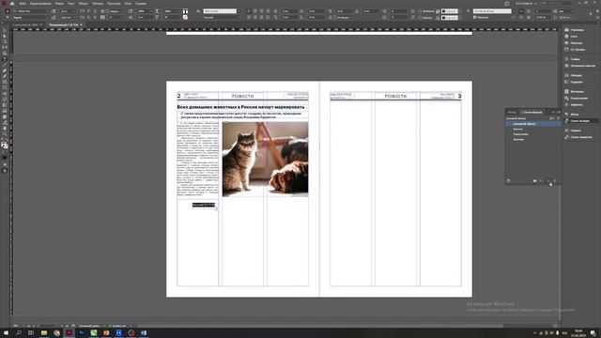Switch control panel to paragraph formatting mode

(x=8, y=17)
